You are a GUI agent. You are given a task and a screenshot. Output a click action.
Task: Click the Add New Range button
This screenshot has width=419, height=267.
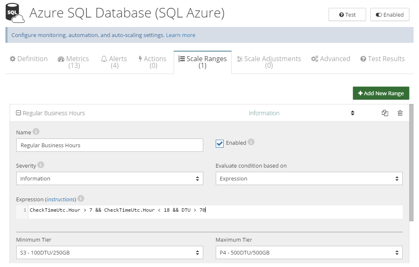tap(381, 93)
